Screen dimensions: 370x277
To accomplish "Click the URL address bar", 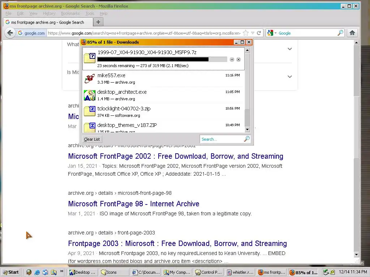I will coord(144,33).
